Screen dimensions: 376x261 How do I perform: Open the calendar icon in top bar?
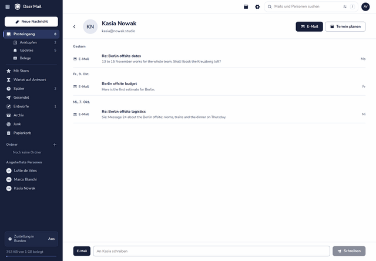pos(246,6)
